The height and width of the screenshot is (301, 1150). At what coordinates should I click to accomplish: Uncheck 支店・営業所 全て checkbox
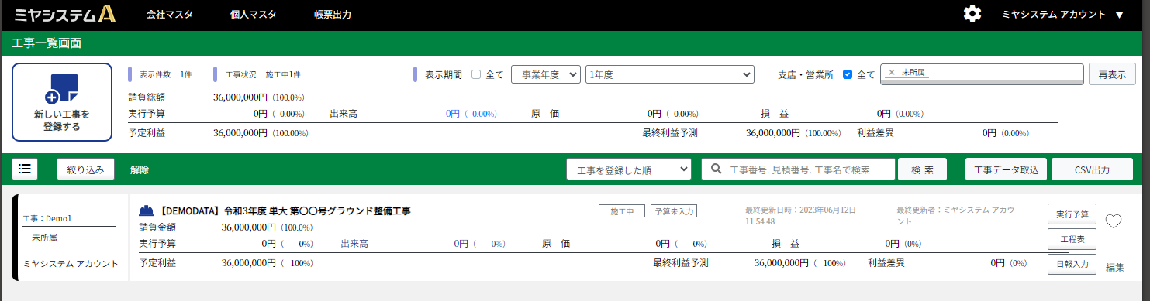(x=848, y=74)
